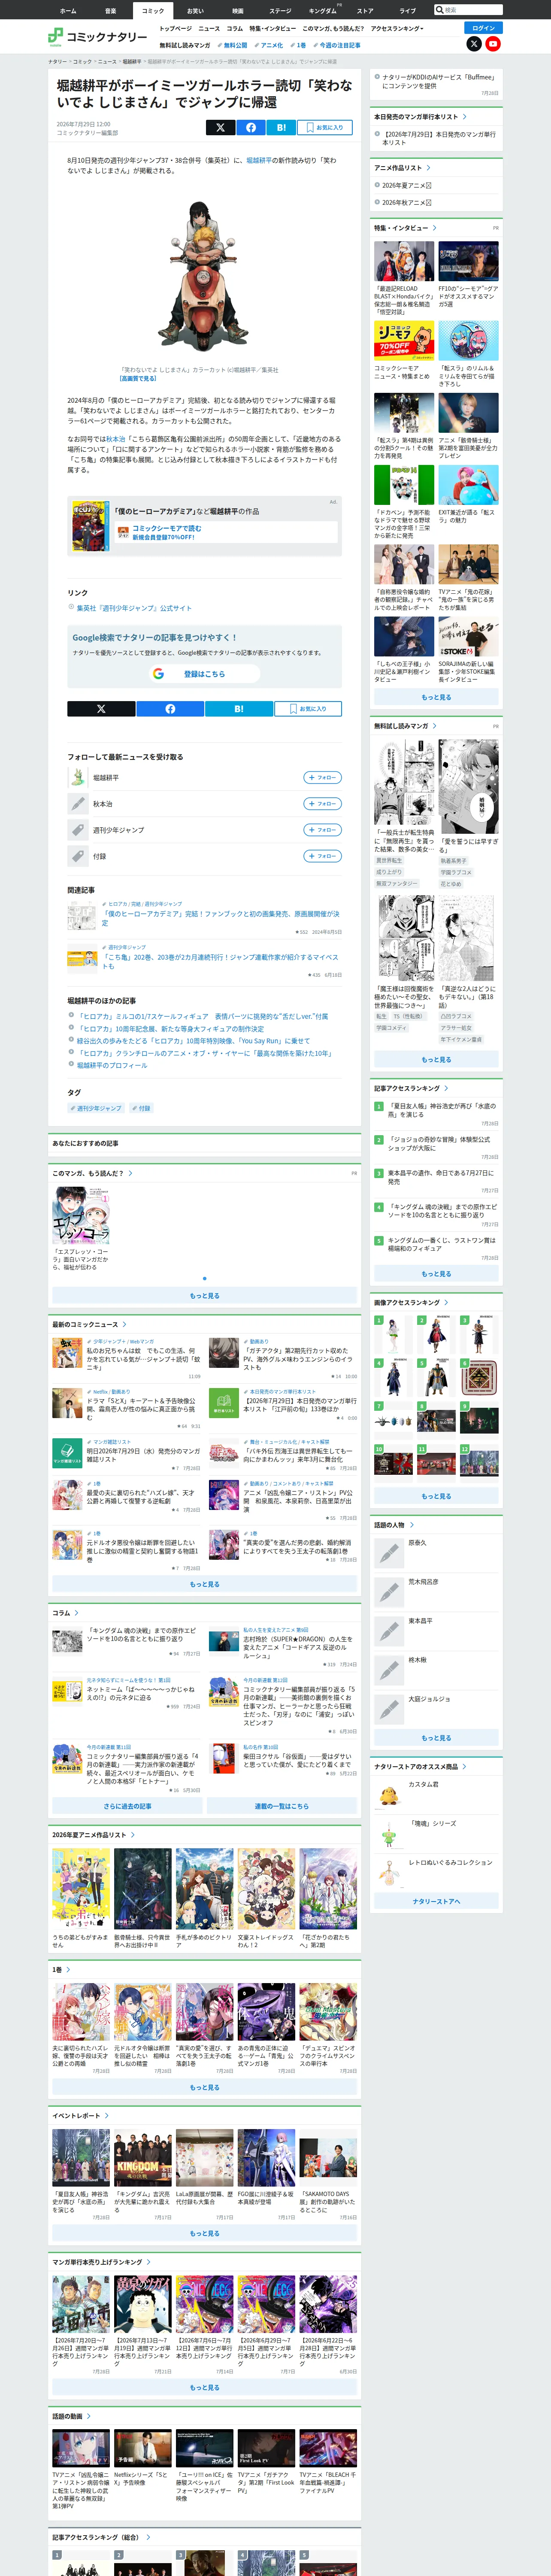Click もっと見る under 特集・インタビュー
The height and width of the screenshot is (2576, 551).
point(436,697)
